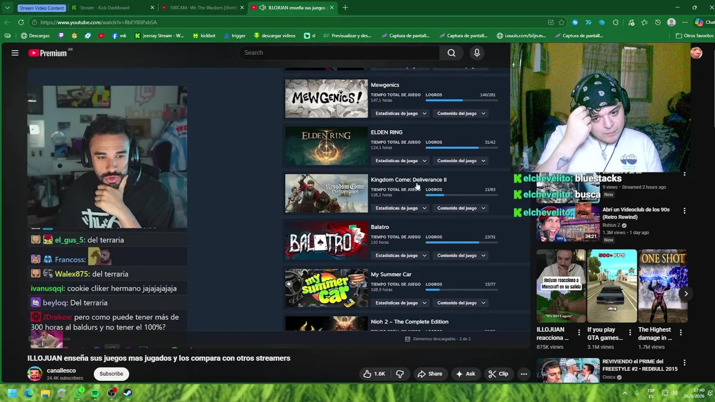The height and width of the screenshot is (402, 715).
Task: Go back in browser history
Action: pos(7,22)
